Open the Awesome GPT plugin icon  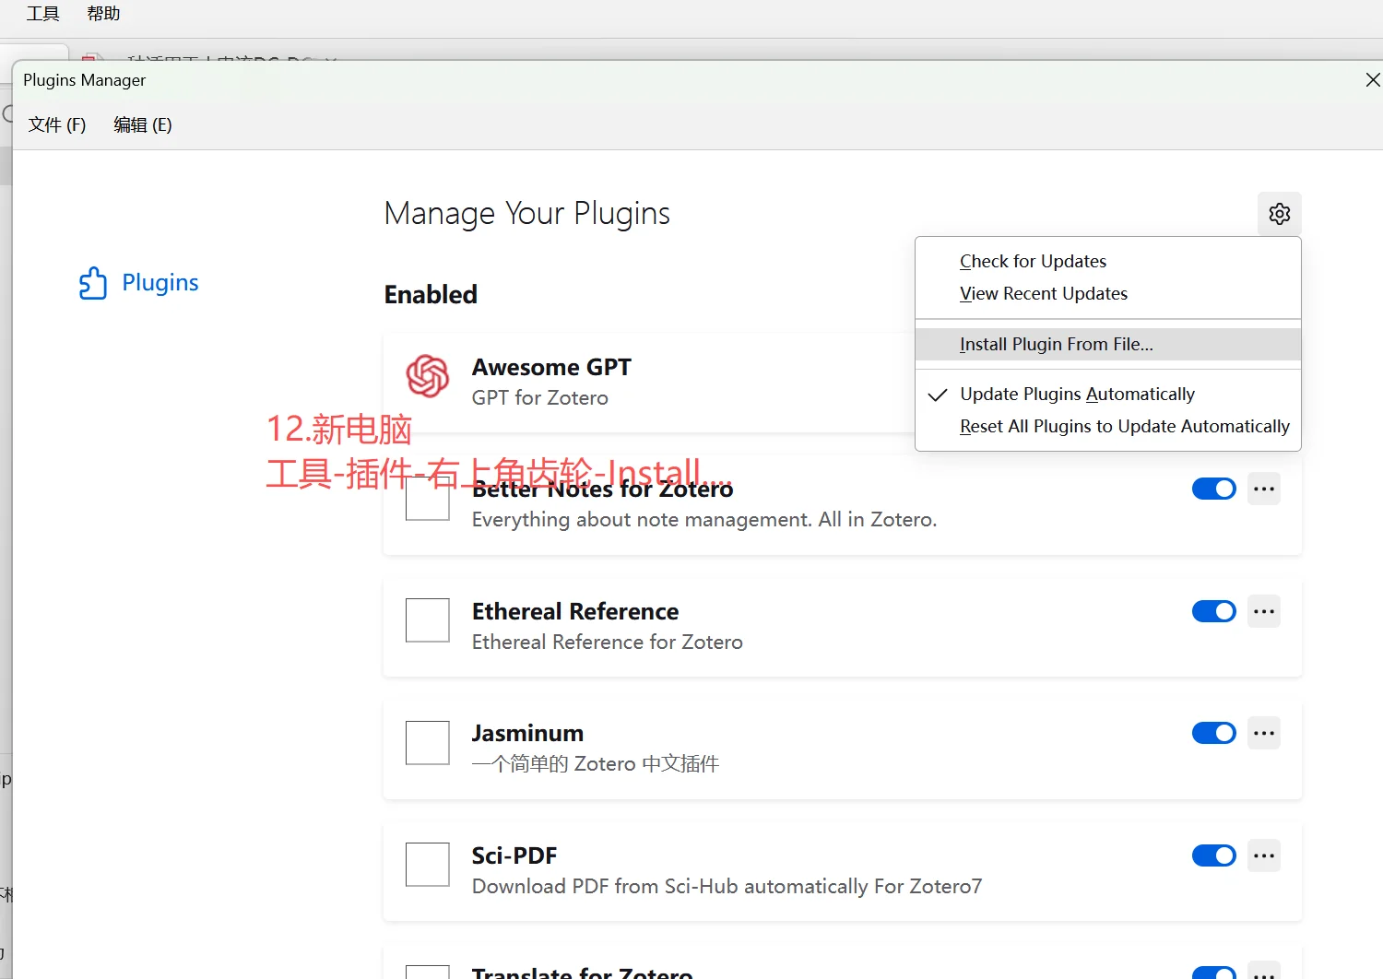coord(427,376)
